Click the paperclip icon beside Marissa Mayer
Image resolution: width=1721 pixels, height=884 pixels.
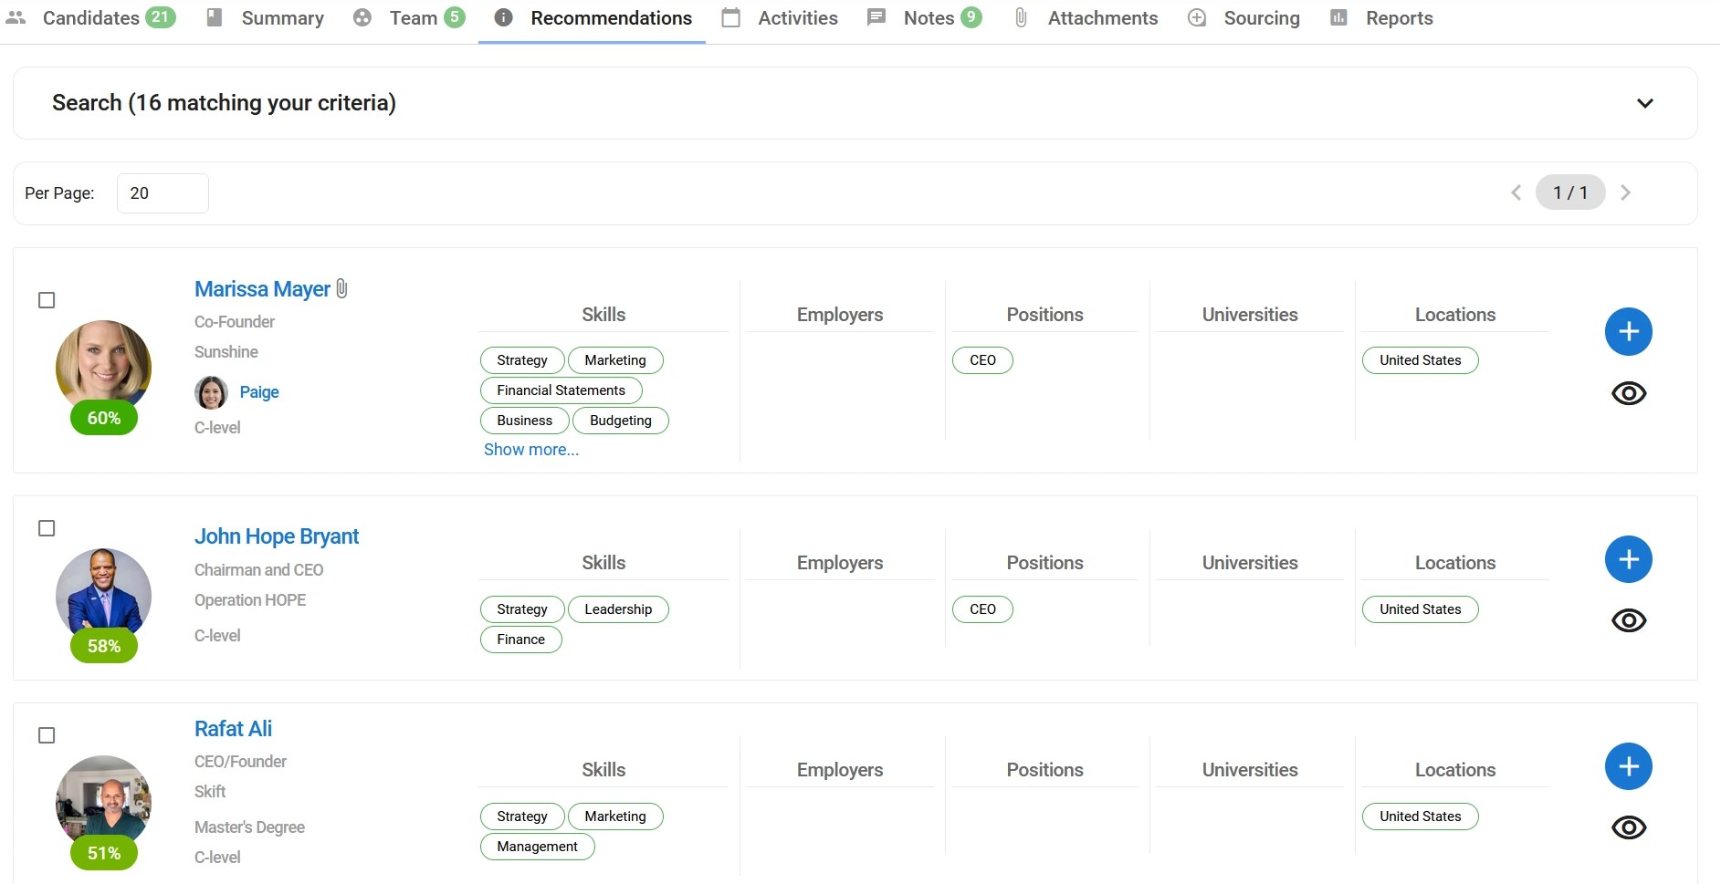(342, 288)
